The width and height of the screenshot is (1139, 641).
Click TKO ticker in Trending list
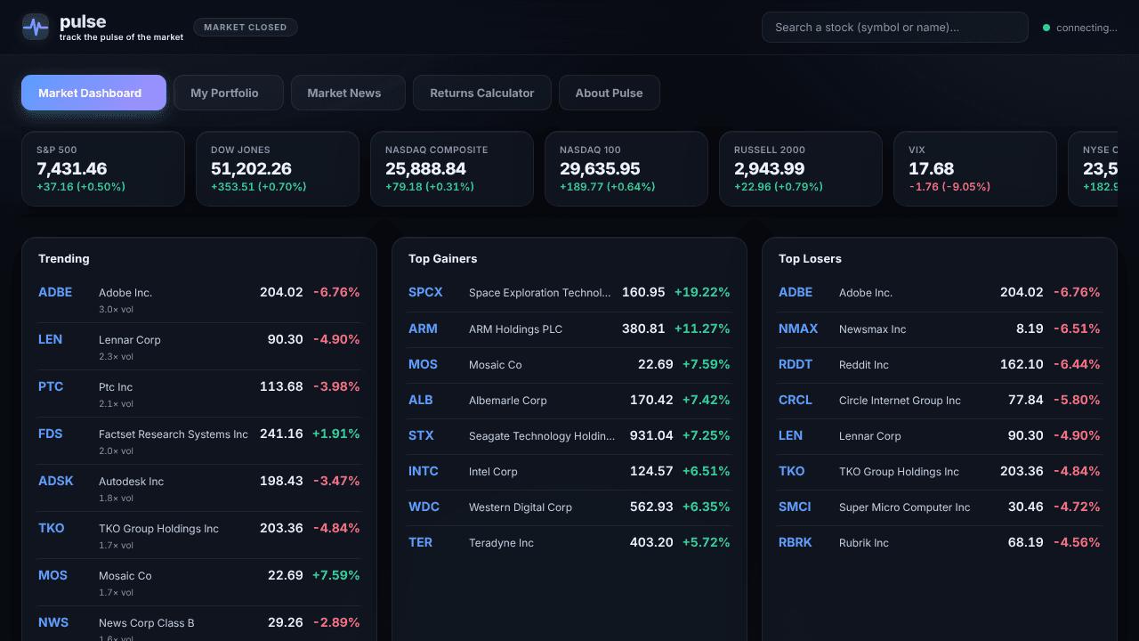[x=52, y=528]
